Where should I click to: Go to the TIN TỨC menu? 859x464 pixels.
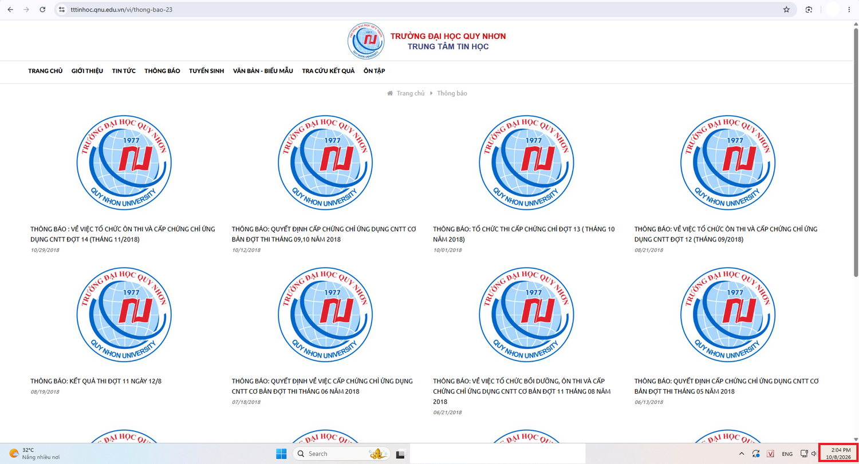click(124, 71)
